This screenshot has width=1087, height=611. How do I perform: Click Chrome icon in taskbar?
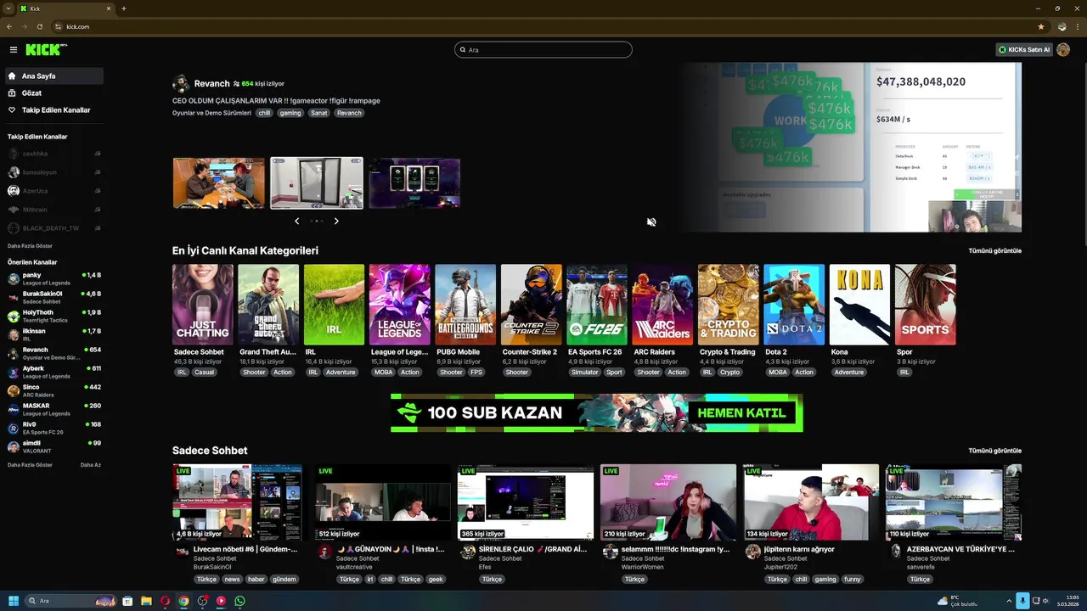(x=183, y=601)
